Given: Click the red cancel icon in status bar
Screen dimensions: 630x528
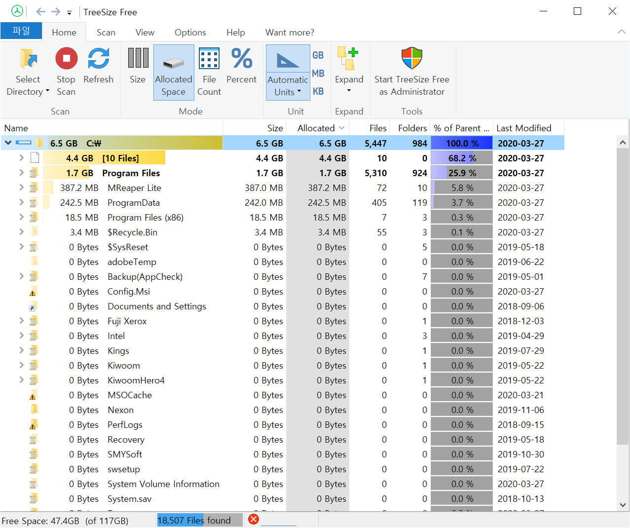Looking at the screenshot, I should (254, 519).
